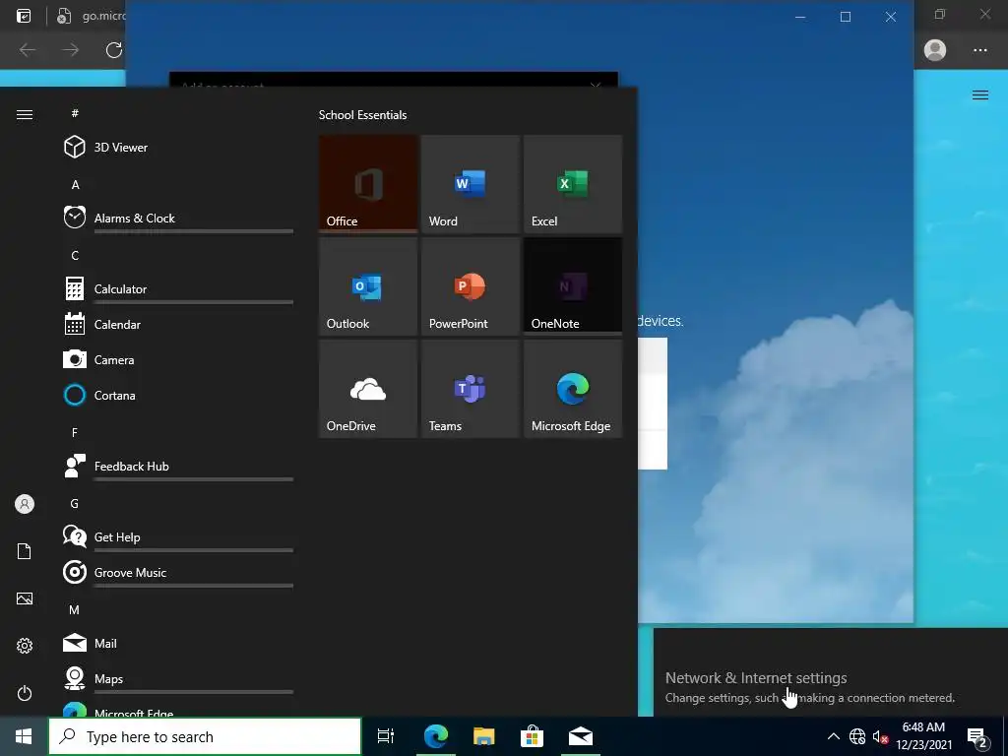Open the Outlook tile
1008x756 pixels.
(x=368, y=286)
